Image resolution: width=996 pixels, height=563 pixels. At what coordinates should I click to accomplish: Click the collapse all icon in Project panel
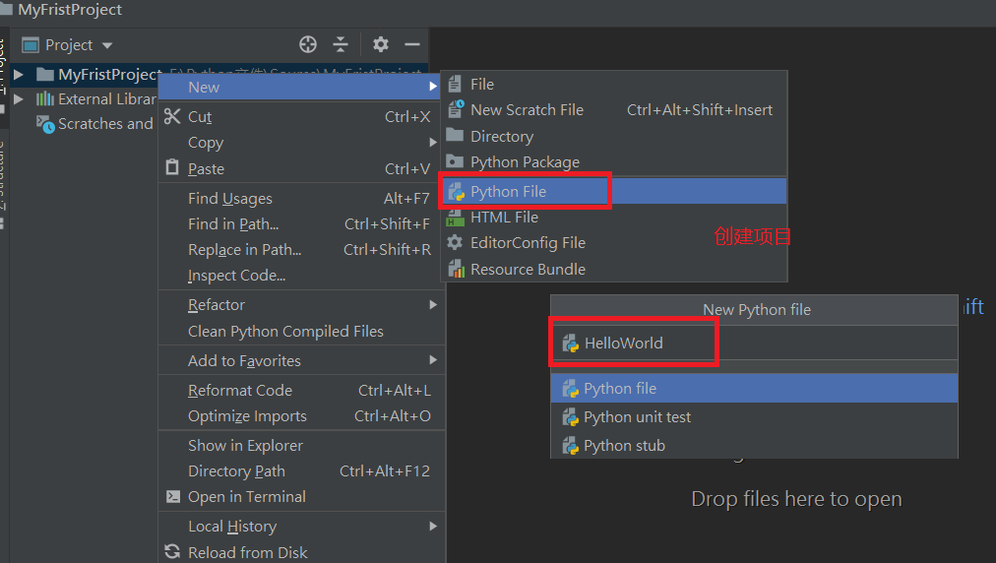point(341,44)
